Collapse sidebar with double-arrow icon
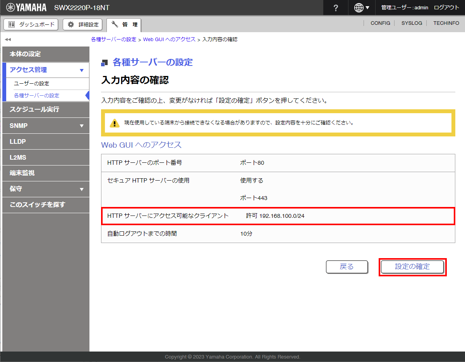Screen dimensions: 465x362 [x=8, y=40]
